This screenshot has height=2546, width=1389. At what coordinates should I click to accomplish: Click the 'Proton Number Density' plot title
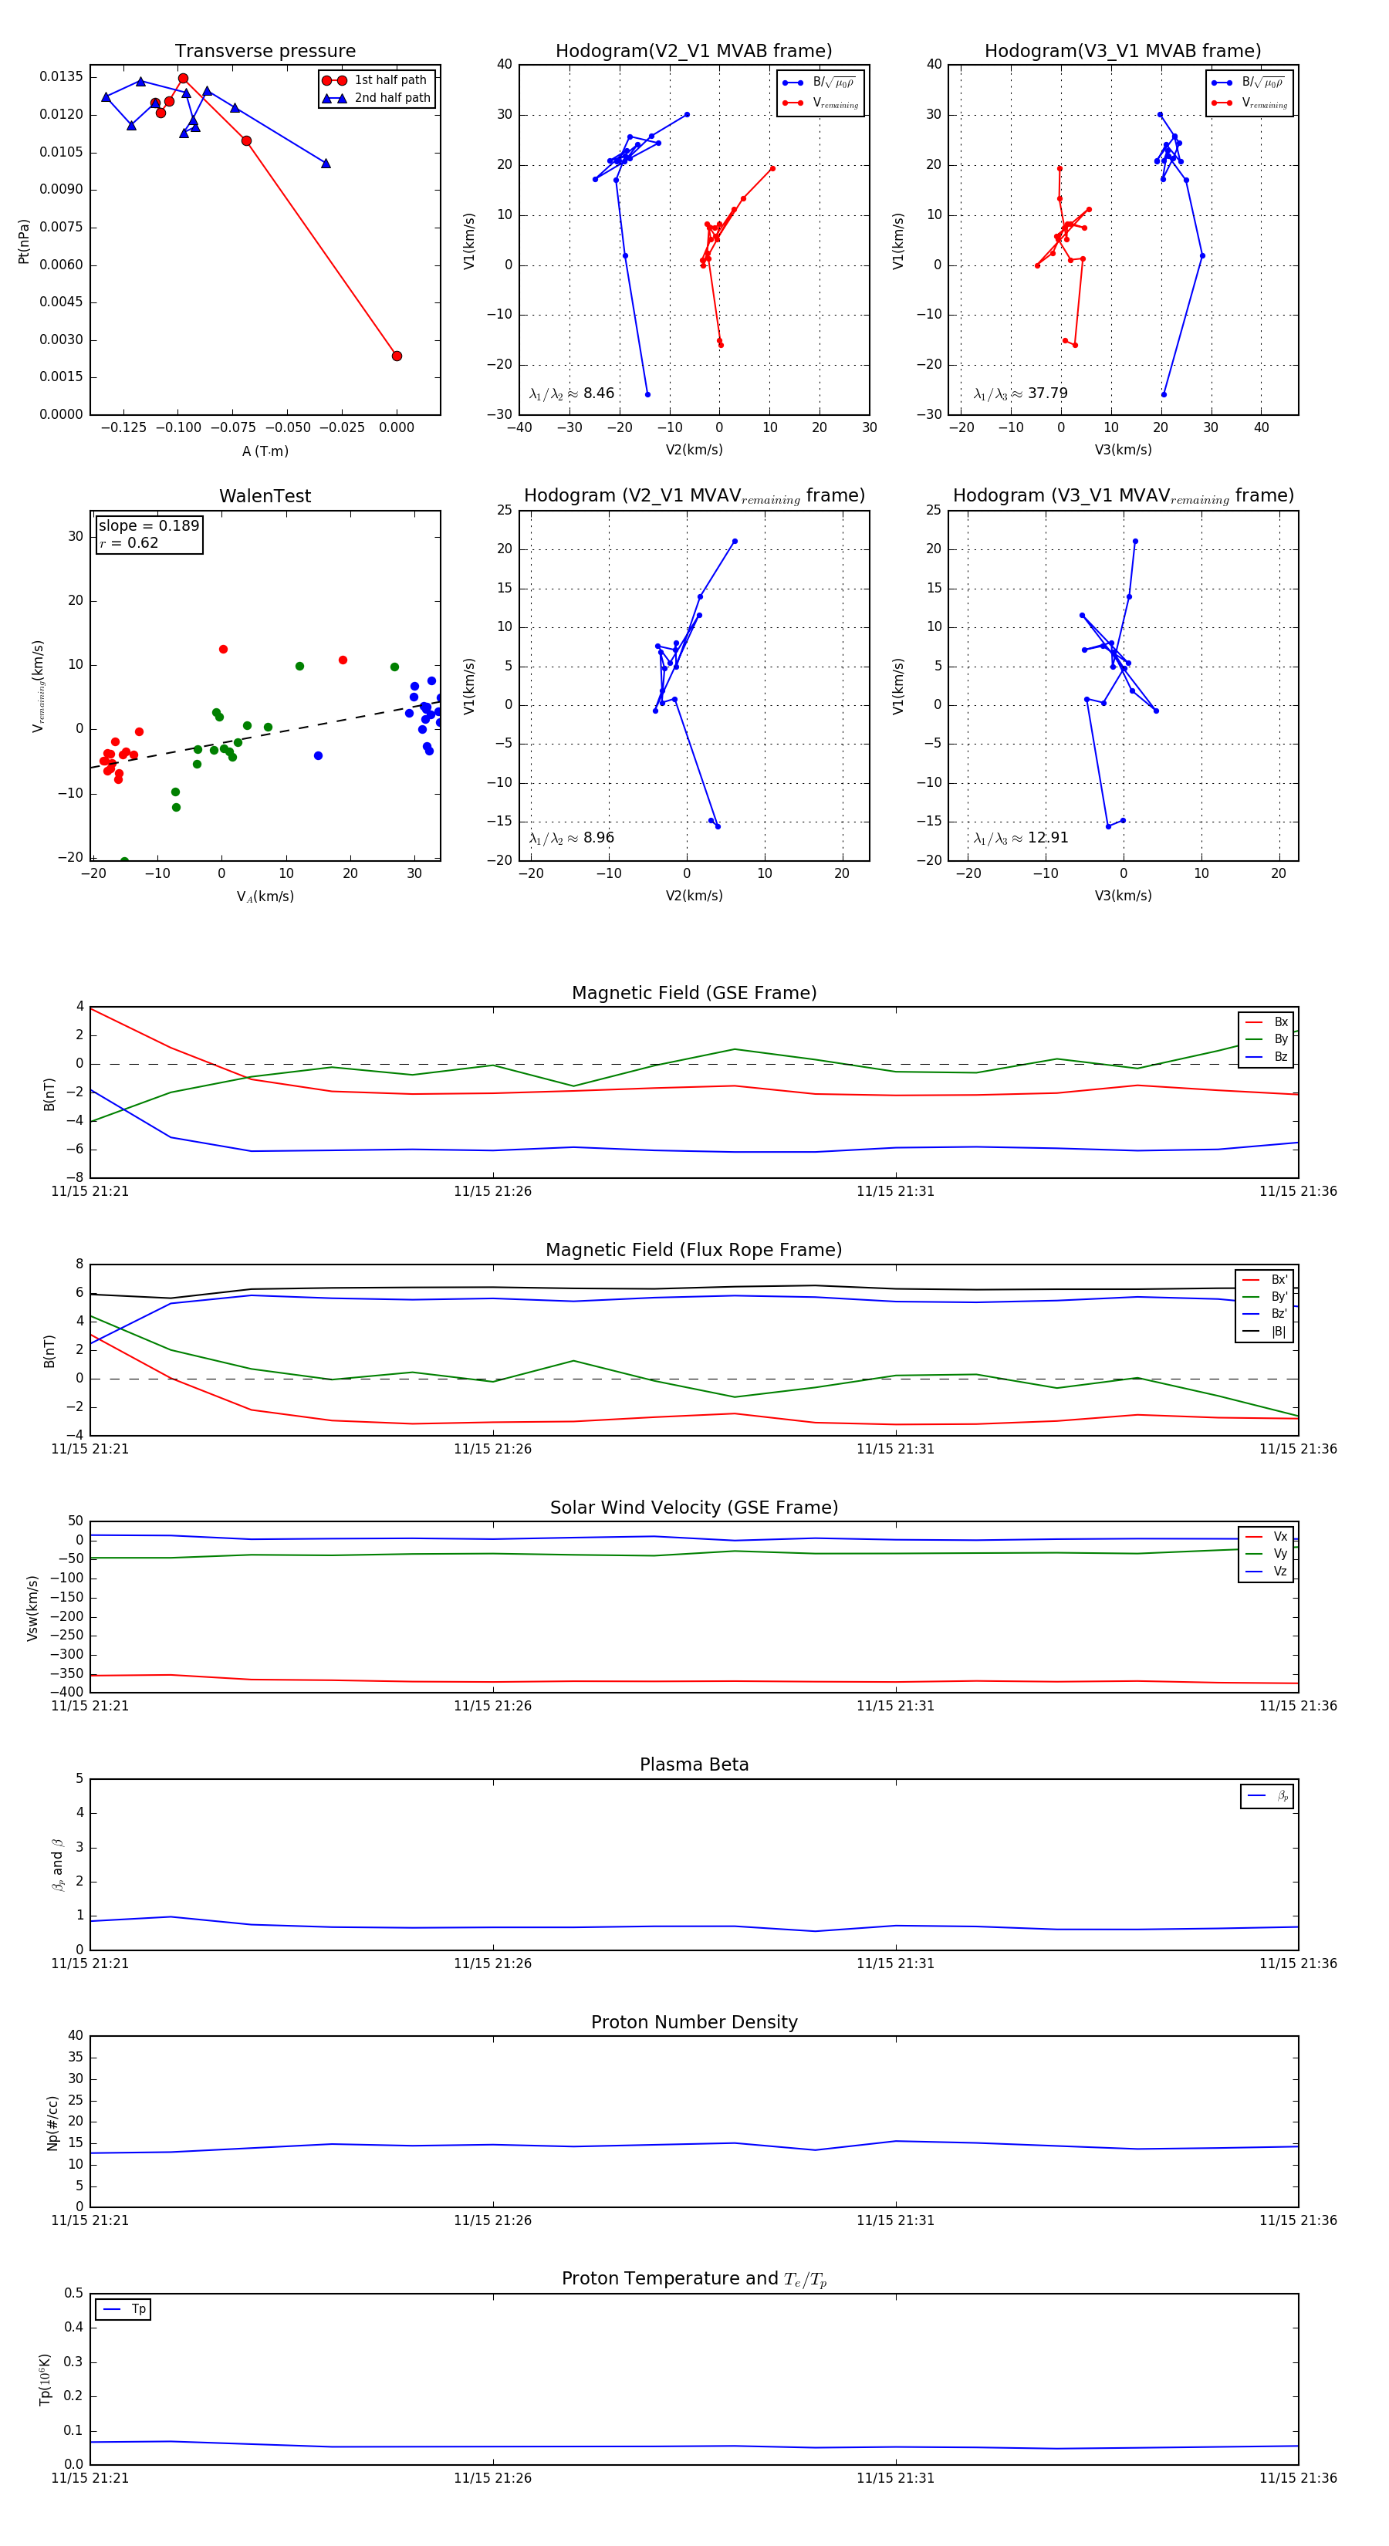[694, 2022]
